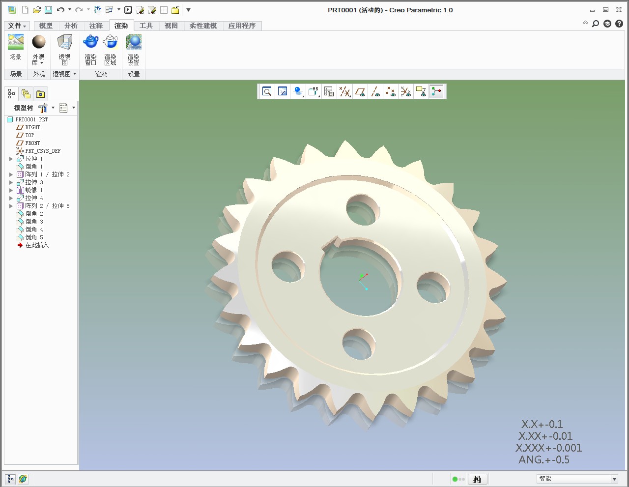Toggle navigator panel from status bar
The width and height of the screenshot is (629, 487).
[x=10, y=479]
